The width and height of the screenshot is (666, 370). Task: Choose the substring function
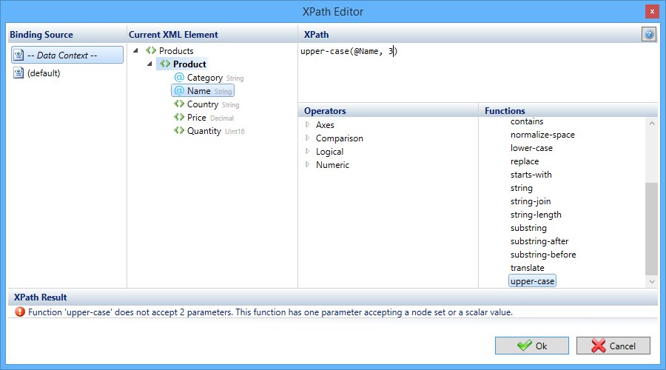pyautogui.click(x=528, y=228)
